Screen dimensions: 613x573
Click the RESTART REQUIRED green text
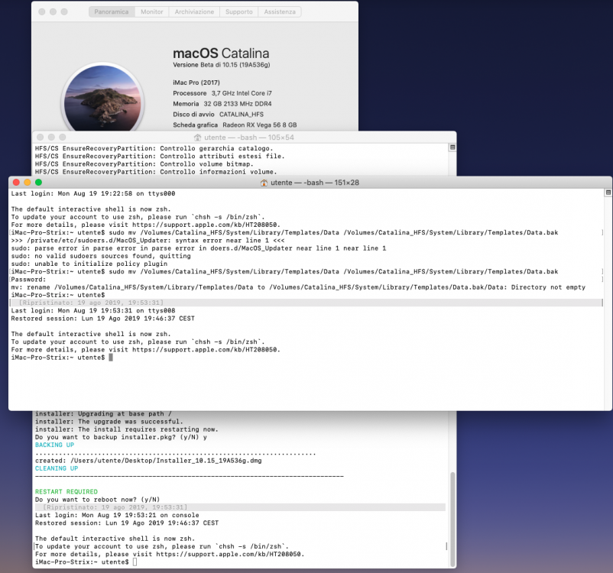click(66, 492)
